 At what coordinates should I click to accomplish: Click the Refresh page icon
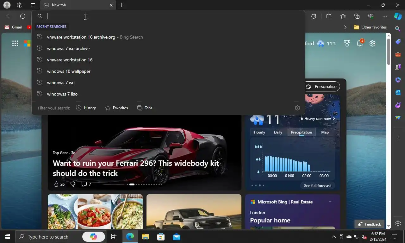23,16
